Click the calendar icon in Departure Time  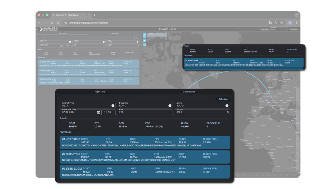coord(98,112)
